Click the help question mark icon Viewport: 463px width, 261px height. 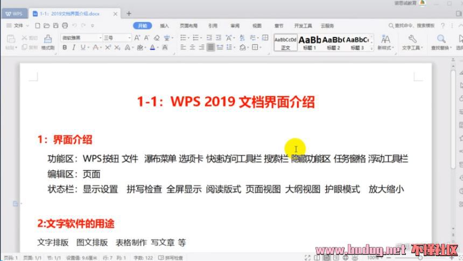(x=443, y=26)
